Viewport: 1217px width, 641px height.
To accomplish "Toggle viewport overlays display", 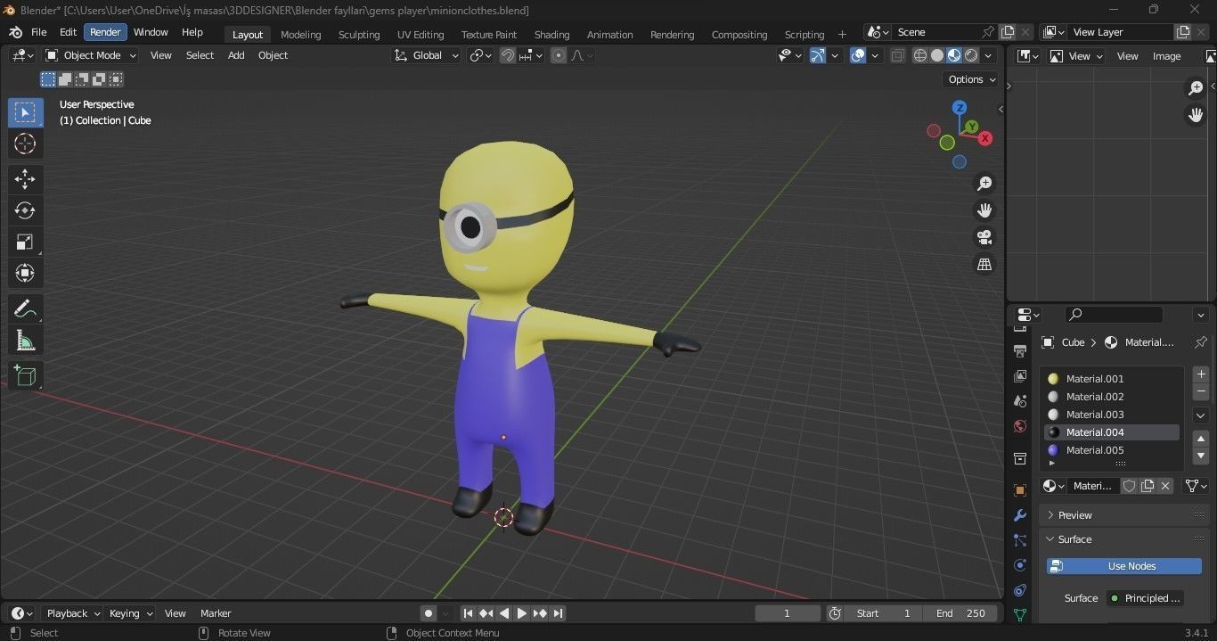I will coord(858,55).
